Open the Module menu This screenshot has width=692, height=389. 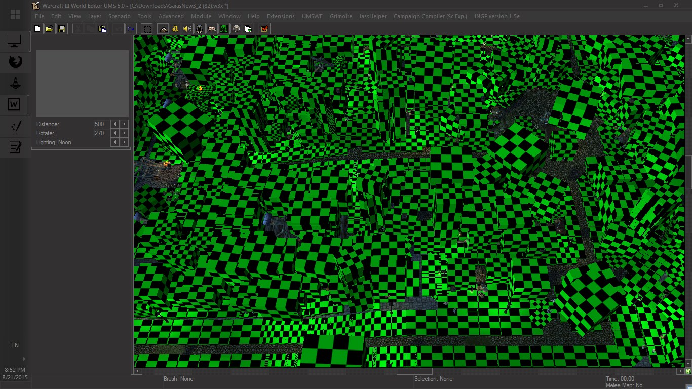201,16
